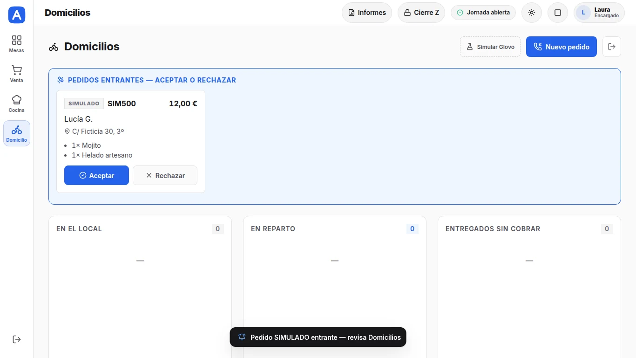Click the SIMULADO badge on order

84,103
